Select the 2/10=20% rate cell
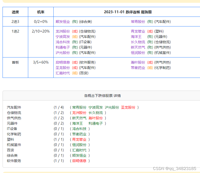The width and height of the screenshot is (200, 173). (41, 42)
